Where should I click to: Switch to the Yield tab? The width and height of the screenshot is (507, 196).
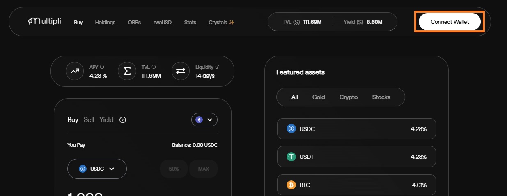(x=106, y=119)
